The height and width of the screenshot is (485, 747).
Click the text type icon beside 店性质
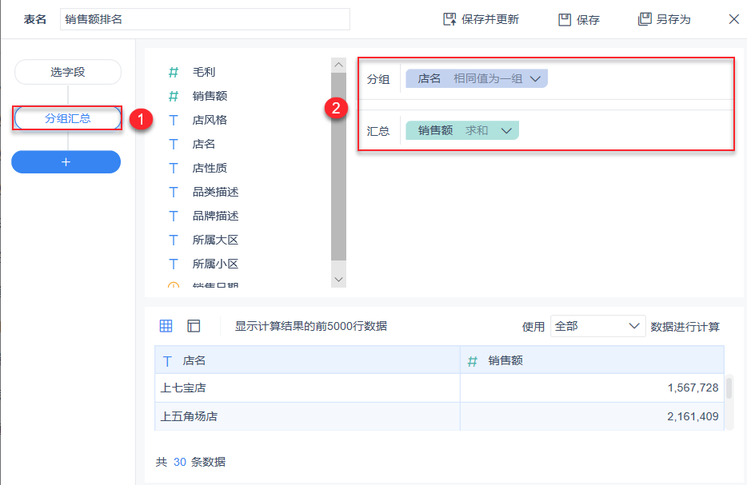(174, 168)
